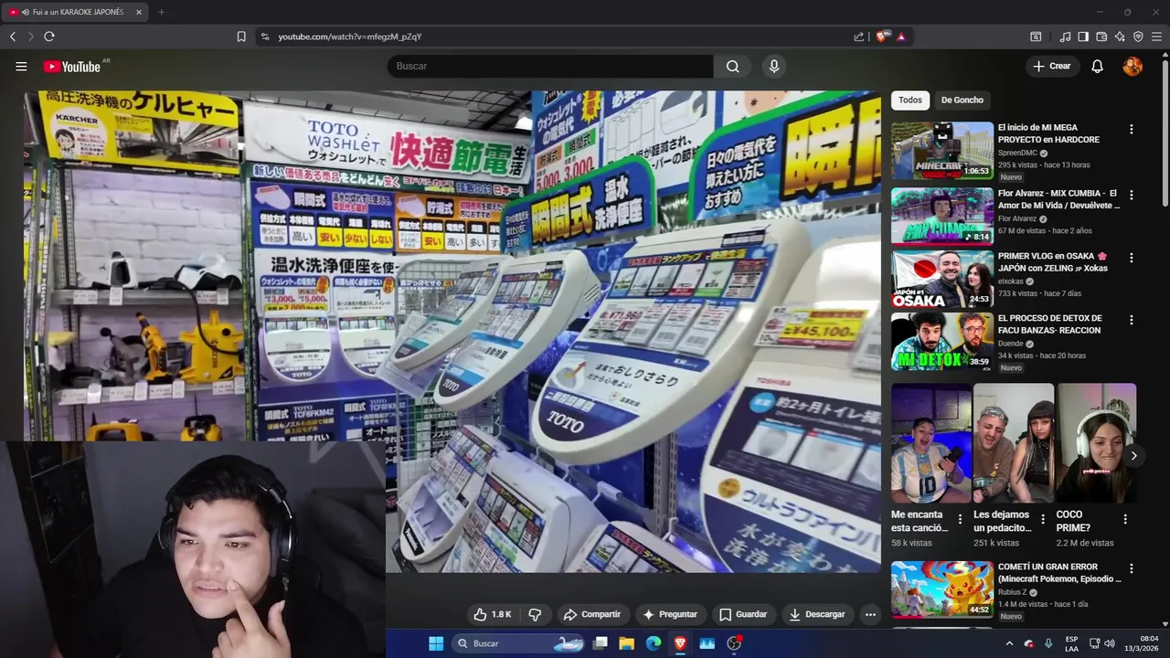Screen dimensions: 1170x658
Task: Open Microsoft Edge from the taskbar
Action: (x=653, y=643)
